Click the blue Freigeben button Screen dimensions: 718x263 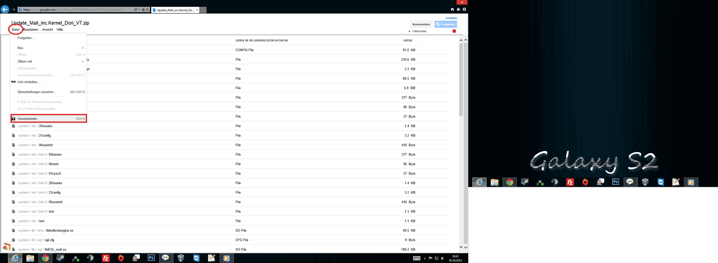(446, 24)
